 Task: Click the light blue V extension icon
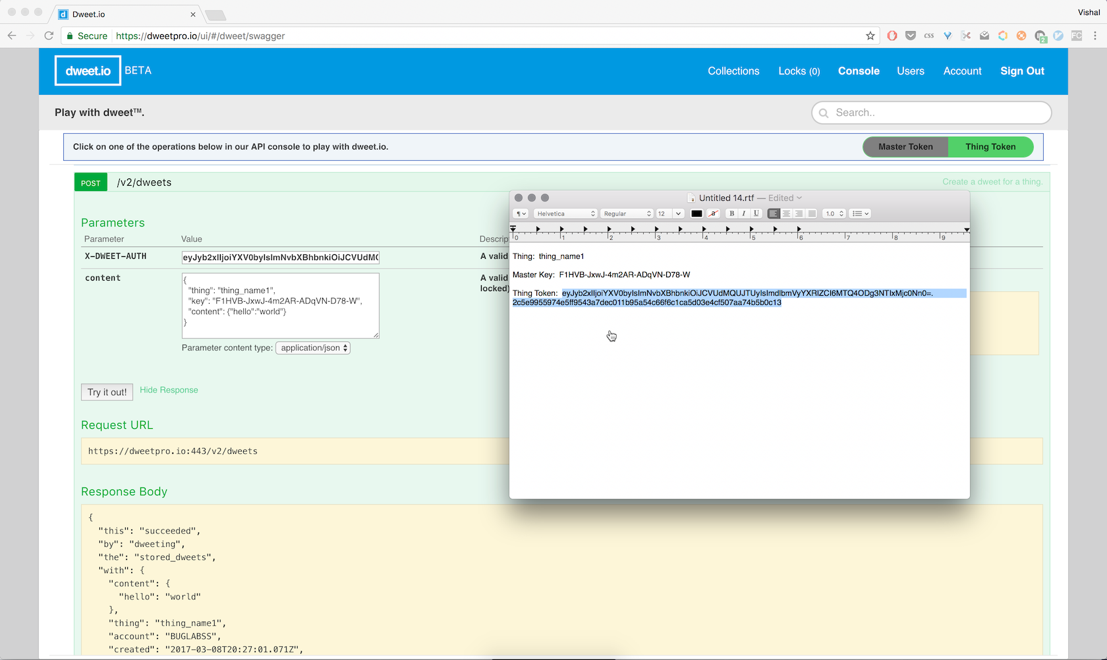pos(1058,36)
